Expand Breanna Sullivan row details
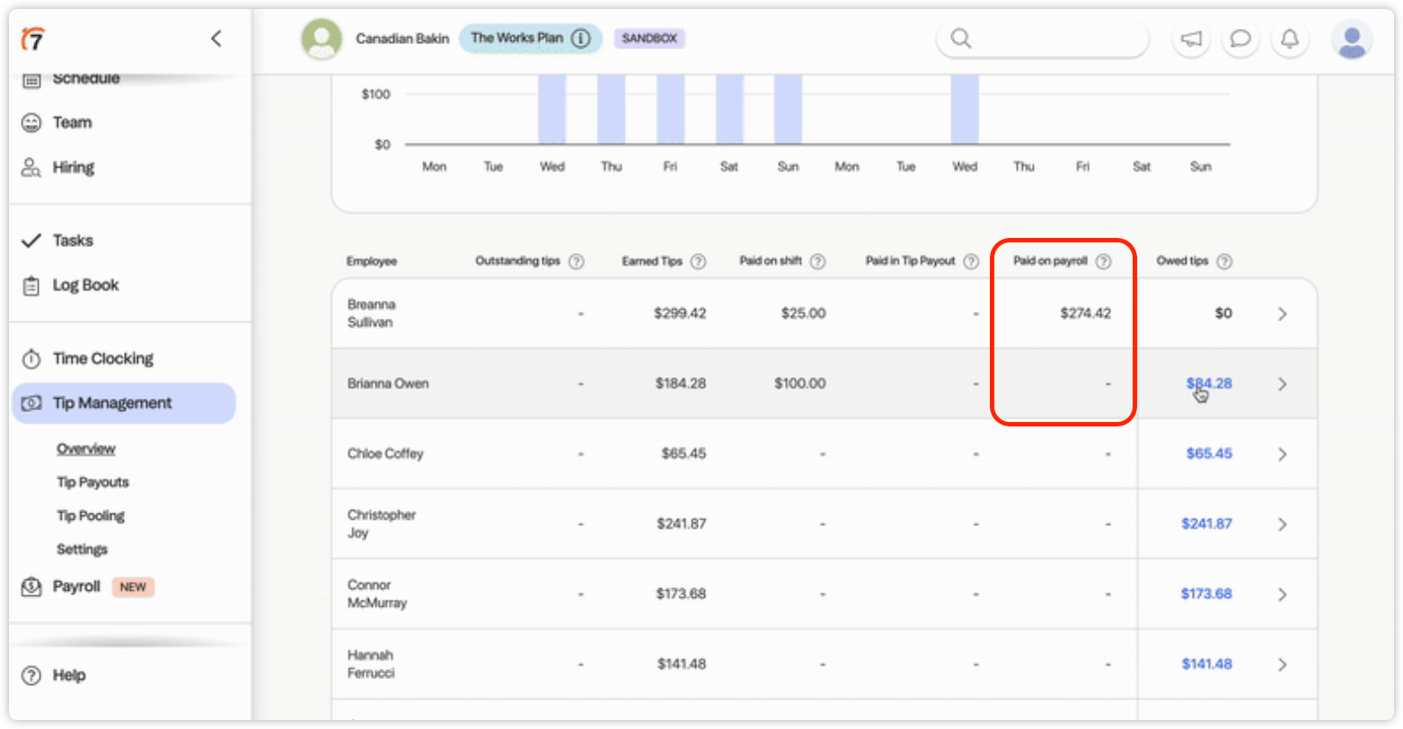Viewport: 1403px width, 729px height. pos(1283,314)
